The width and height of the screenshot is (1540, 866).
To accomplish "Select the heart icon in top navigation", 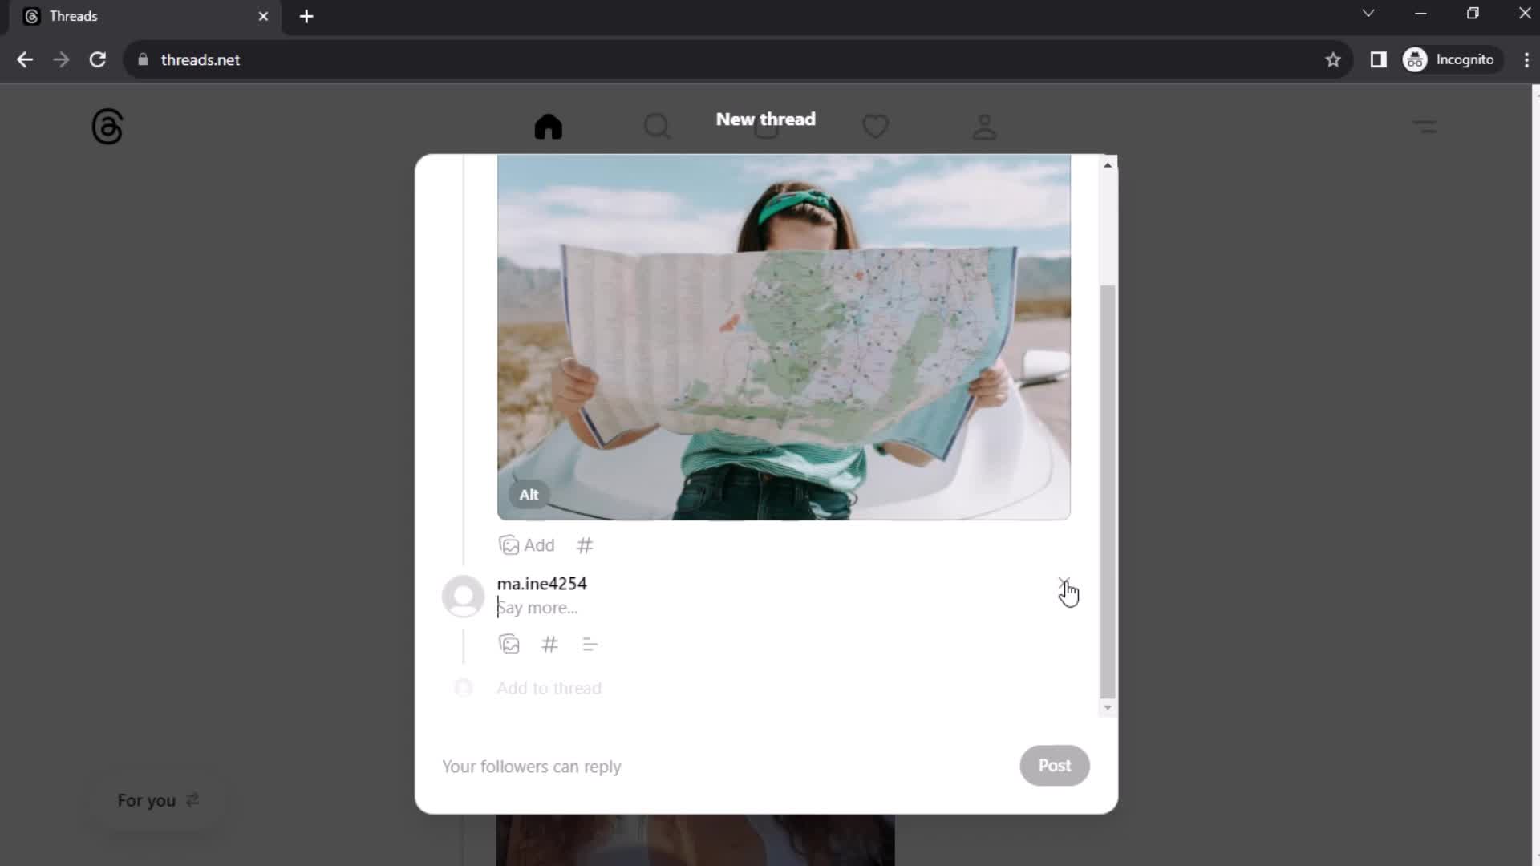I will point(876,127).
